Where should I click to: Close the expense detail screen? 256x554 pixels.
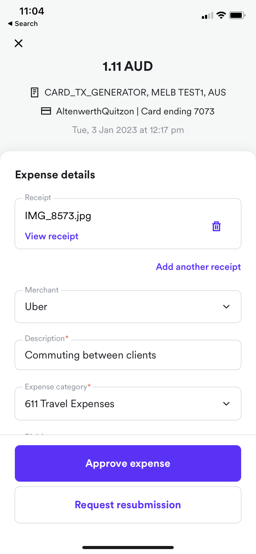coord(19,43)
